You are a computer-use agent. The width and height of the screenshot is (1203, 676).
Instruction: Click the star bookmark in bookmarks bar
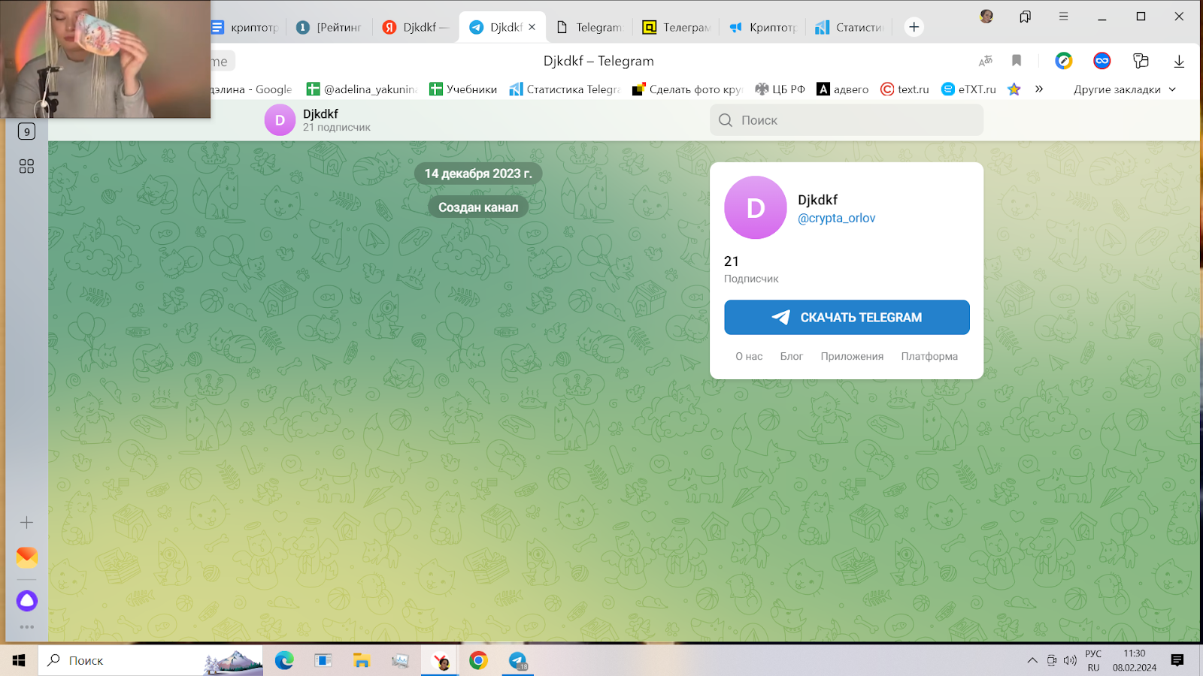pyautogui.click(x=1014, y=89)
